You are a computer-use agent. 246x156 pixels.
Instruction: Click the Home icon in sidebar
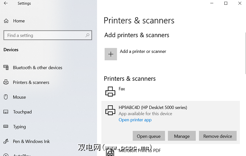(x=6, y=21)
